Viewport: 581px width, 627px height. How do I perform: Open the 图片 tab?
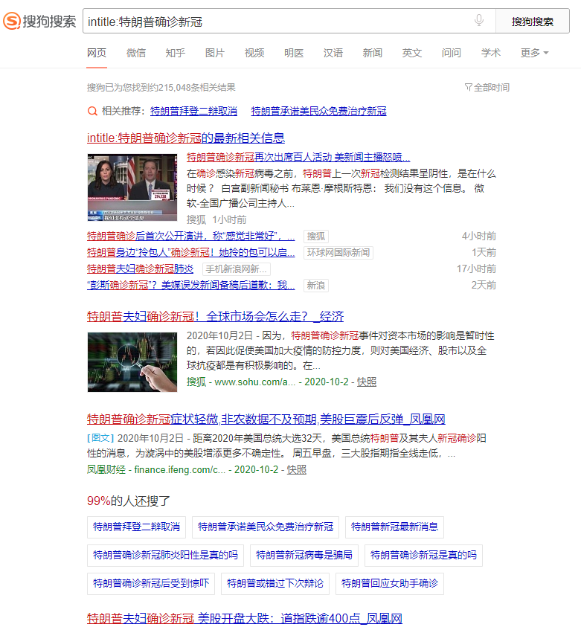pyautogui.click(x=215, y=53)
